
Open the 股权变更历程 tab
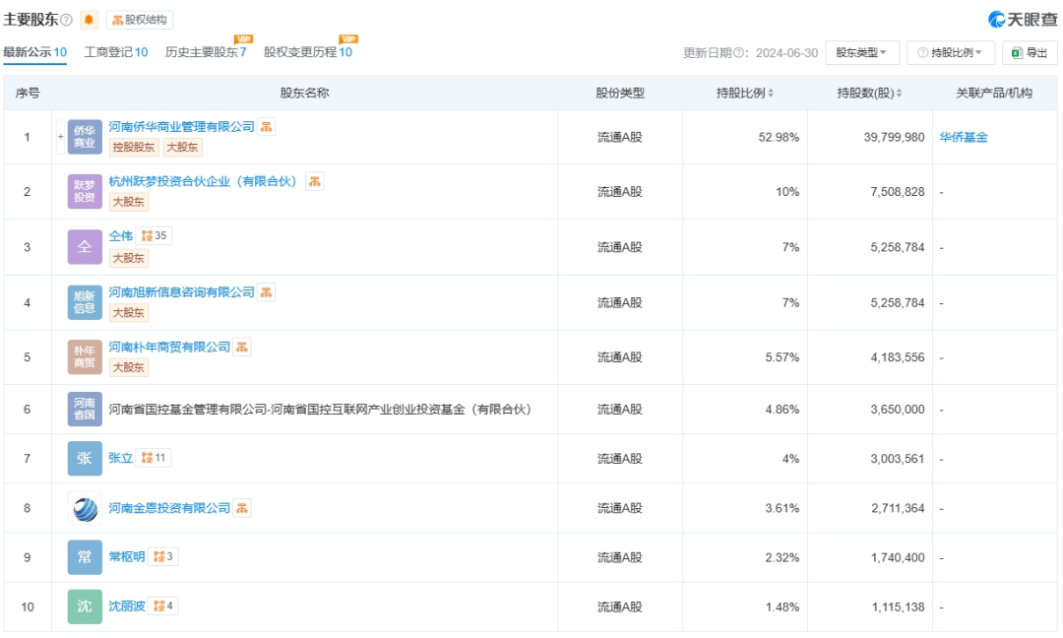[x=307, y=52]
